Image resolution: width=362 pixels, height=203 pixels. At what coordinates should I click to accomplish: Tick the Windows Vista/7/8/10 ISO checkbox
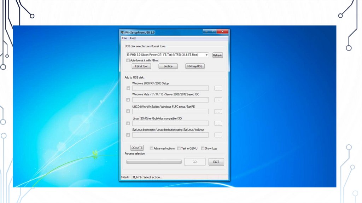[x=128, y=100]
